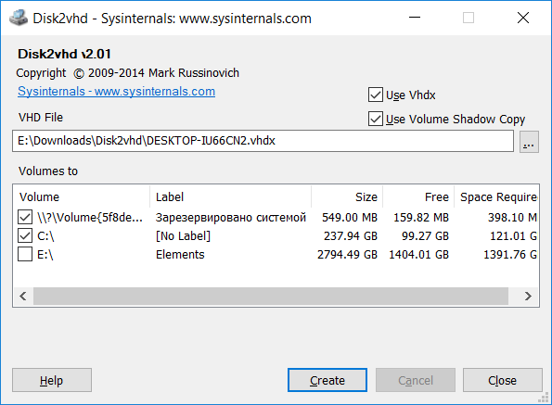Click the '99.27 GB' free value

point(425,235)
